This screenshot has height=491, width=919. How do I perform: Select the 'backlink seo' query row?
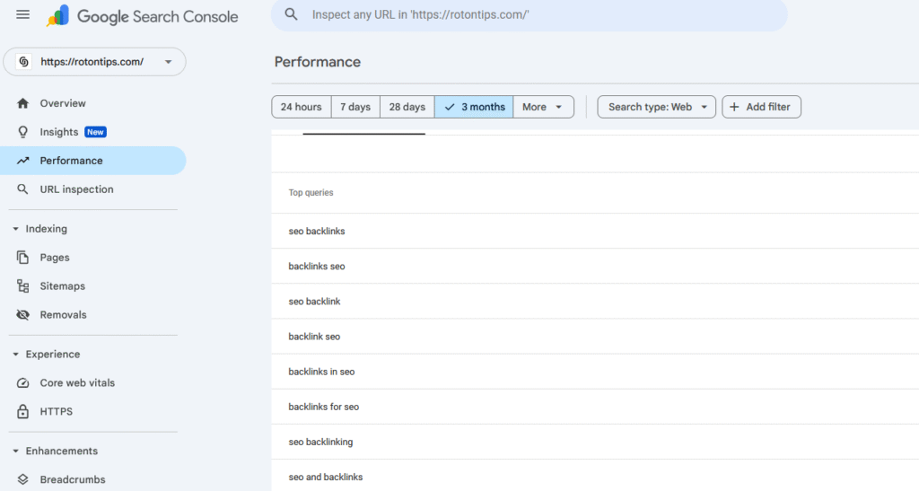click(x=595, y=337)
